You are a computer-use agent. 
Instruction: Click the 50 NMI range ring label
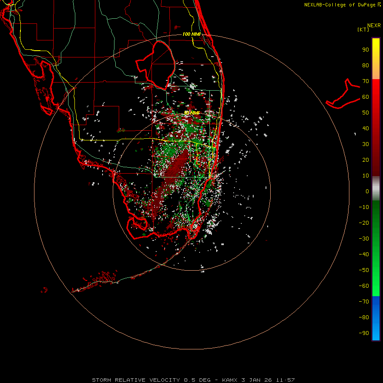pos(192,113)
